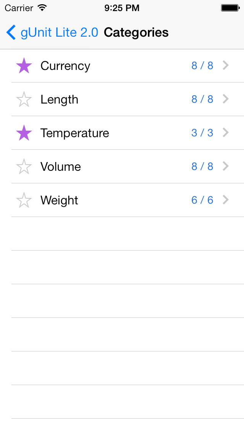This screenshot has height=434, width=244.
Task: Click the Currency 8 / 8 count
Action: (202, 66)
